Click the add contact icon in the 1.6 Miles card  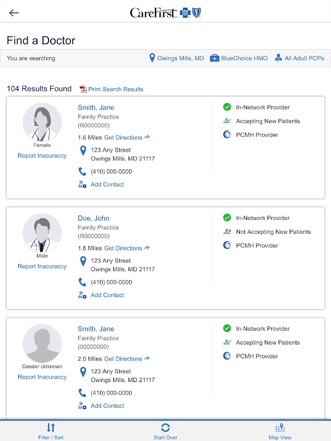click(82, 185)
